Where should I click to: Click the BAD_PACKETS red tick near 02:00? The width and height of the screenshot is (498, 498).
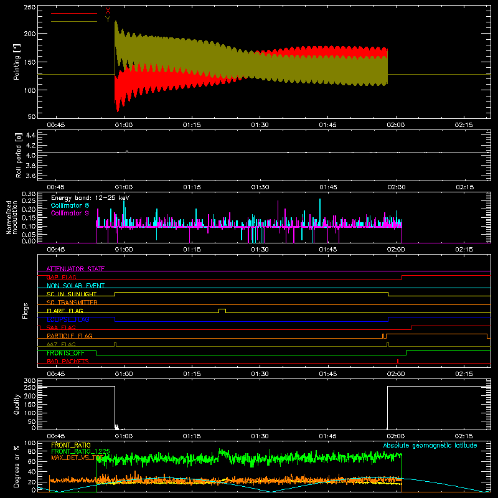coord(398,361)
